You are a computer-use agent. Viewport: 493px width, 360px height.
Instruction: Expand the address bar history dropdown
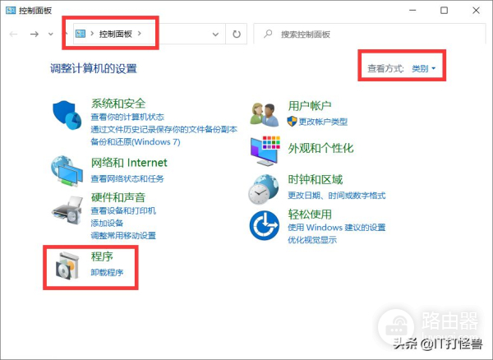pos(215,35)
